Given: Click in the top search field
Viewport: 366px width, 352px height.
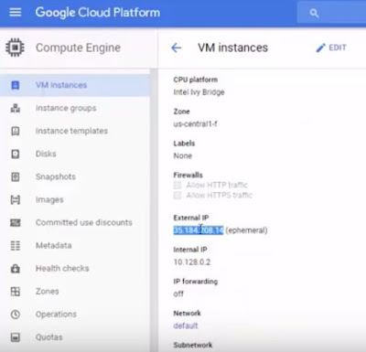Looking at the screenshot, I should [x=331, y=13].
